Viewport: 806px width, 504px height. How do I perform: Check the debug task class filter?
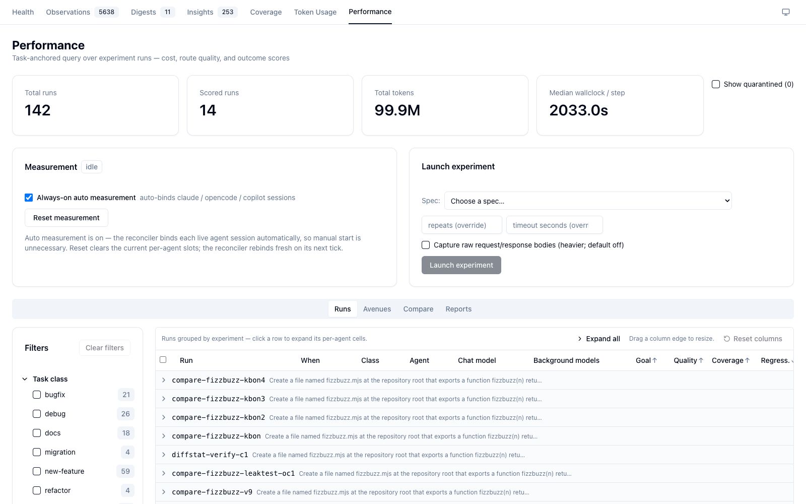pyautogui.click(x=37, y=414)
